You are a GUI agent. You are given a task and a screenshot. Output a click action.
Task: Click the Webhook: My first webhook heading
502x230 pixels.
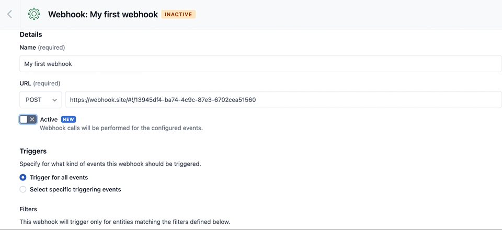(103, 15)
